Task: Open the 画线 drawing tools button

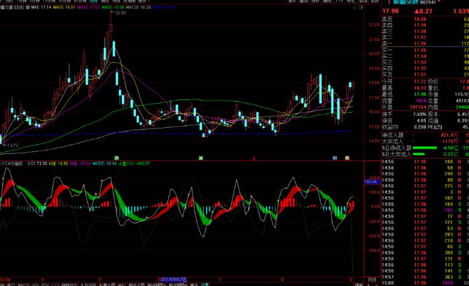Action: point(327,1)
